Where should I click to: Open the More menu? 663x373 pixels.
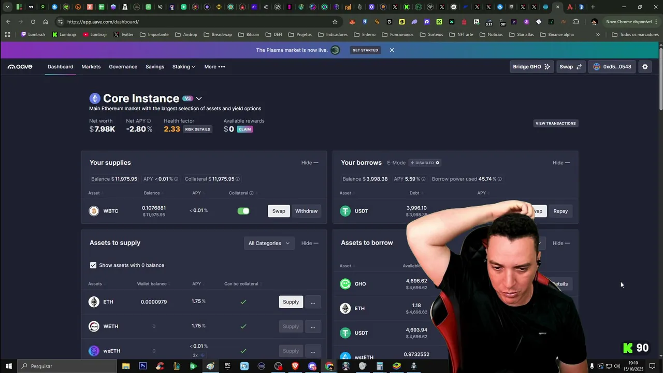pyautogui.click(x=214, y=67)
